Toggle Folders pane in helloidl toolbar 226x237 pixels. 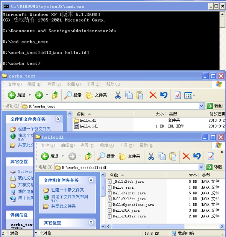129,156
